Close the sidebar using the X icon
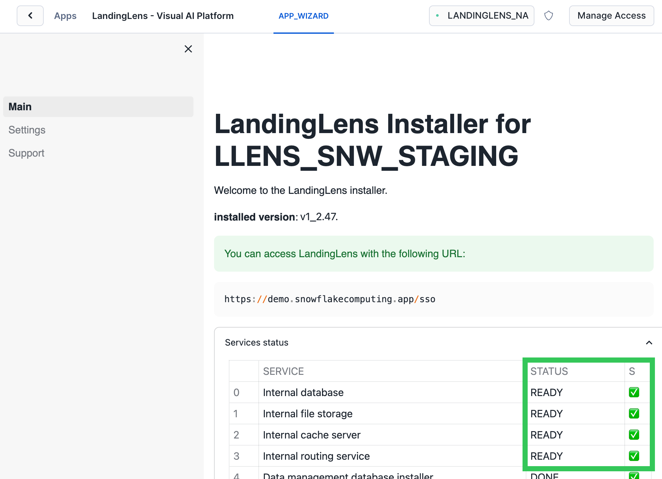This screenshot has width=662, height=479. click(188, 49)
